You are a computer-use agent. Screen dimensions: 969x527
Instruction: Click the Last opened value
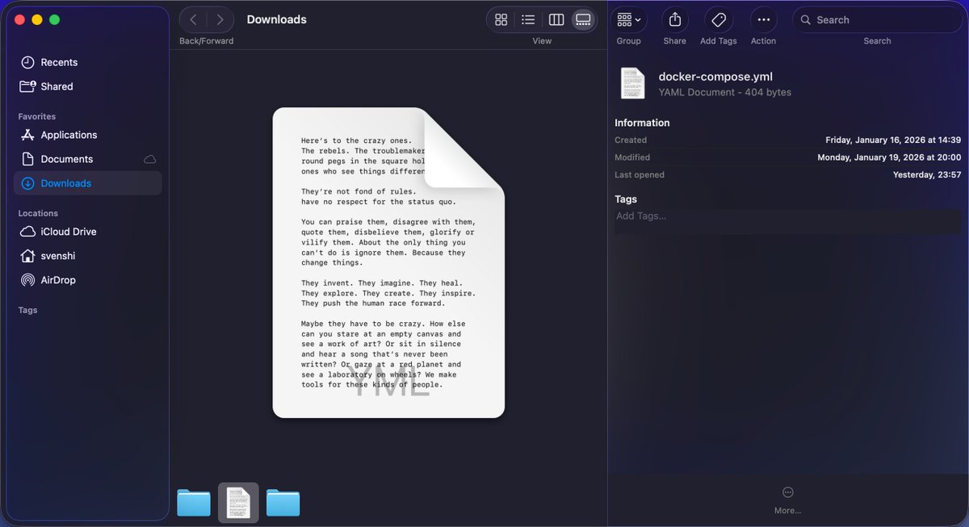(927, 174)
